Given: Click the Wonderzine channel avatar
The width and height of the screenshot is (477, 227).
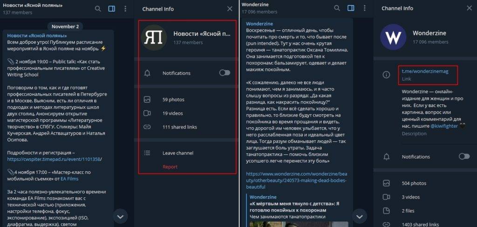Looking at the screenshot, I should (393, 37).
